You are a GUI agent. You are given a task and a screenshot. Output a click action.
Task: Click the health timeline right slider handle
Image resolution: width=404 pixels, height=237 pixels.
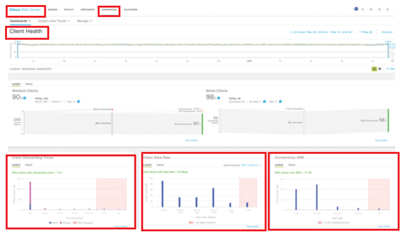388,50
